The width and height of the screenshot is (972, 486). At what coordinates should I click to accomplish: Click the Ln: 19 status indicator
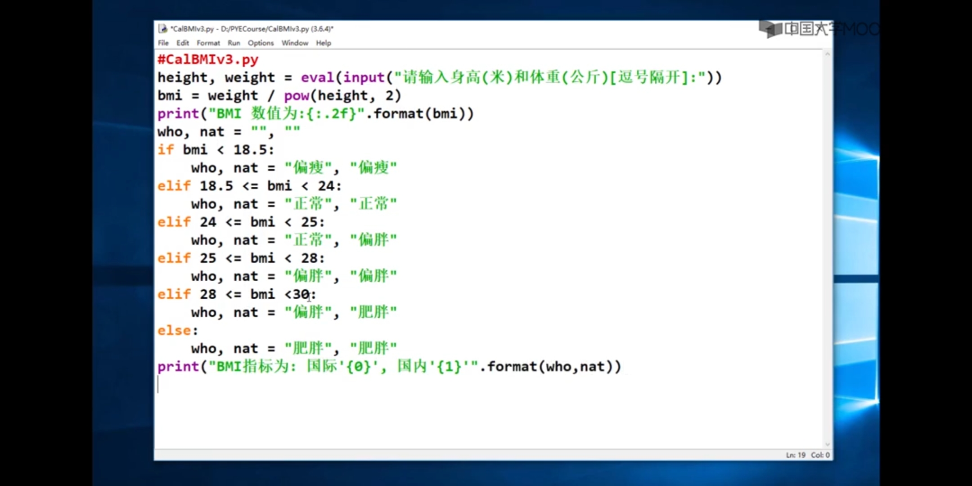pos(795,455)
